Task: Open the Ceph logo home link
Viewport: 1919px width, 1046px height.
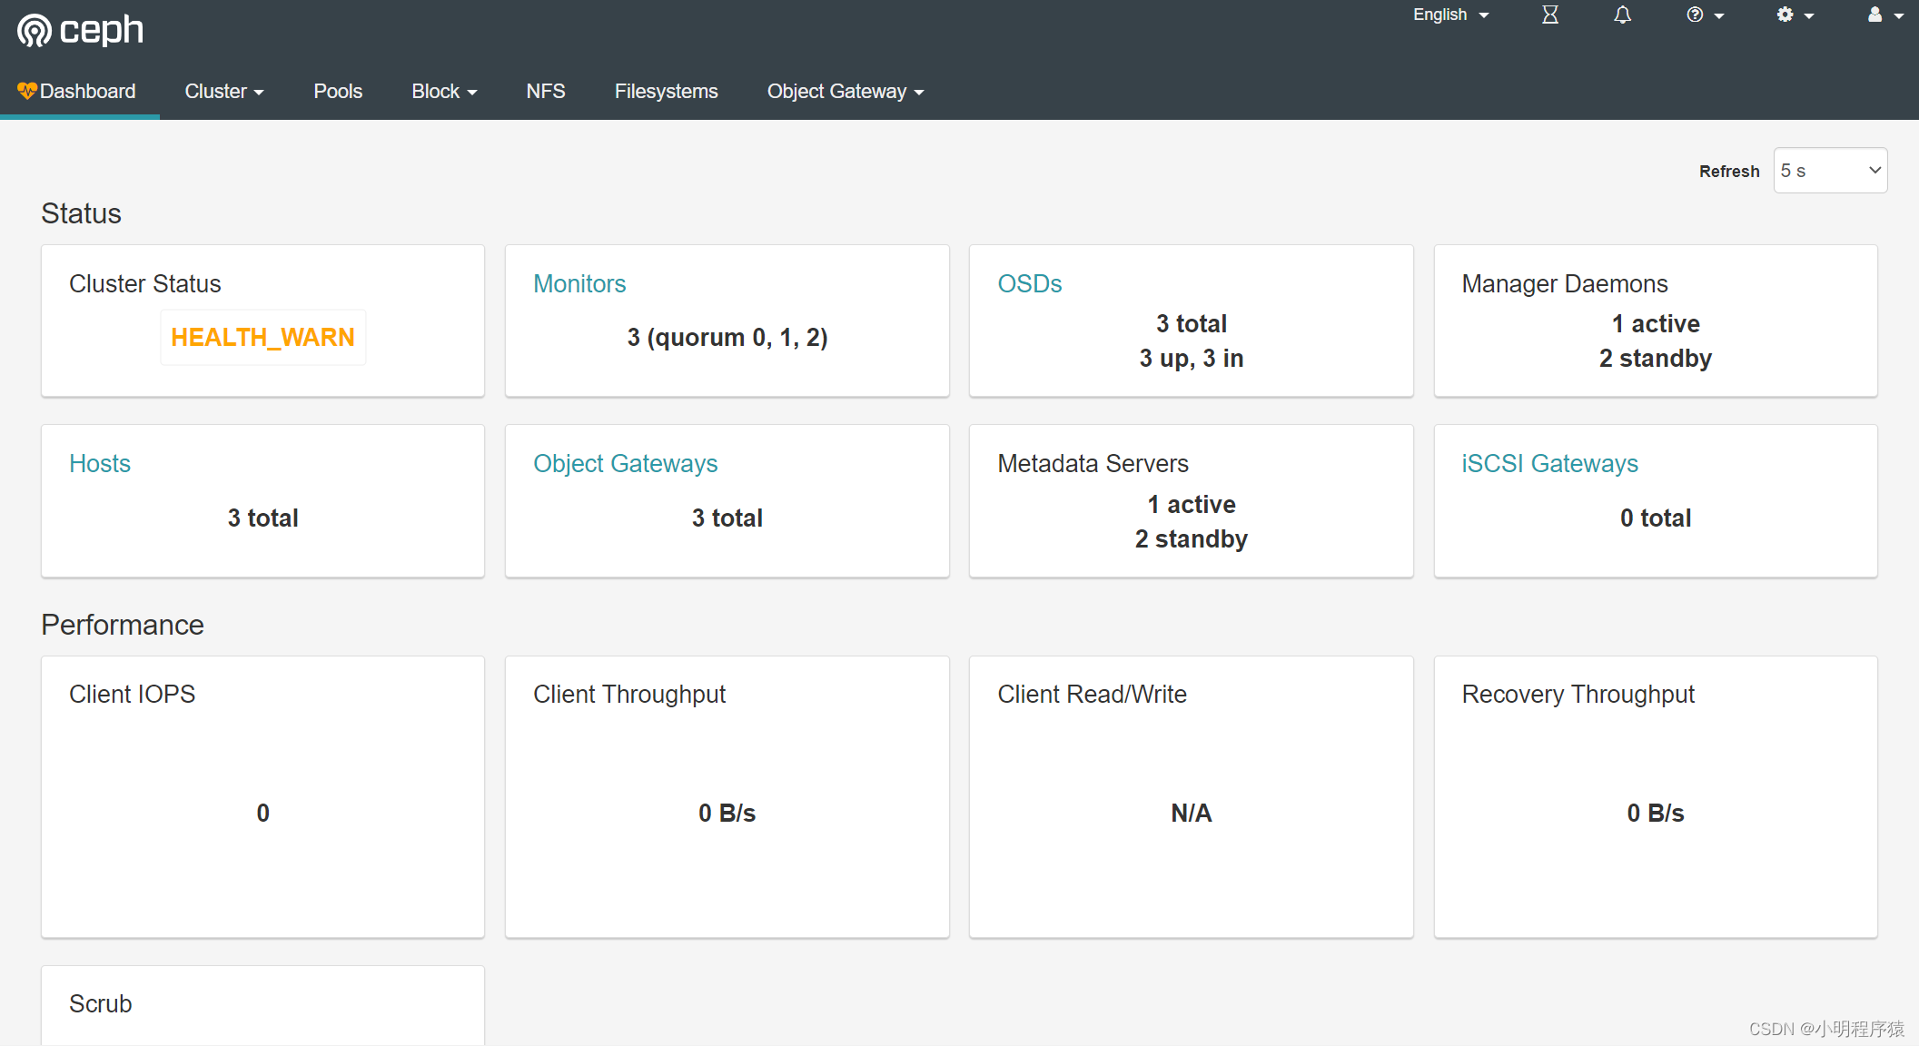Action: (78, 29)
